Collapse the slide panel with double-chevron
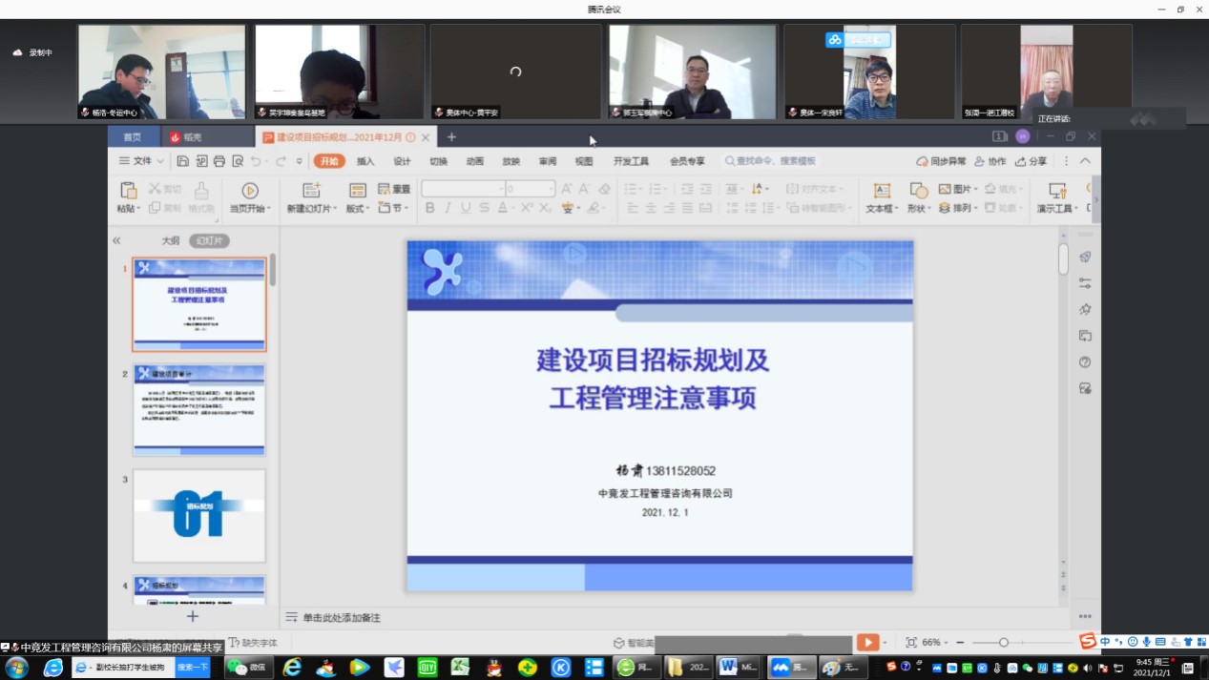 [x=116, y=241]
